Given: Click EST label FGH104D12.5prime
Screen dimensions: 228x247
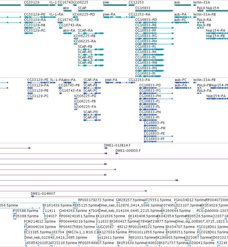Looking at the screenshot, I should click(190, 200).
